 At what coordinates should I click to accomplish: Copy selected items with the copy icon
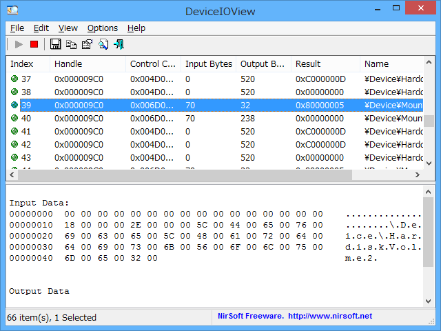[x=71, y=44]
